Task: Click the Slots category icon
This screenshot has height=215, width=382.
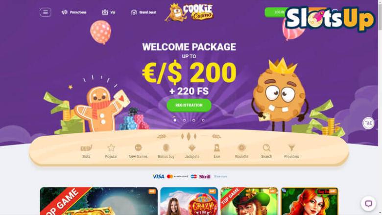Action: (86, 148)
